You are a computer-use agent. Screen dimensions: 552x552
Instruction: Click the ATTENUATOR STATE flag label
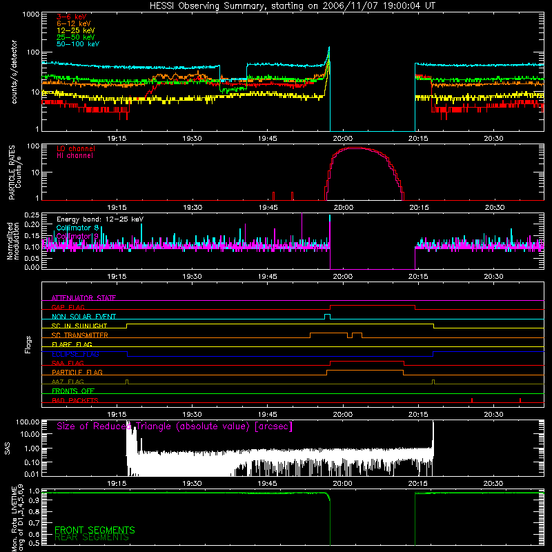83,298
